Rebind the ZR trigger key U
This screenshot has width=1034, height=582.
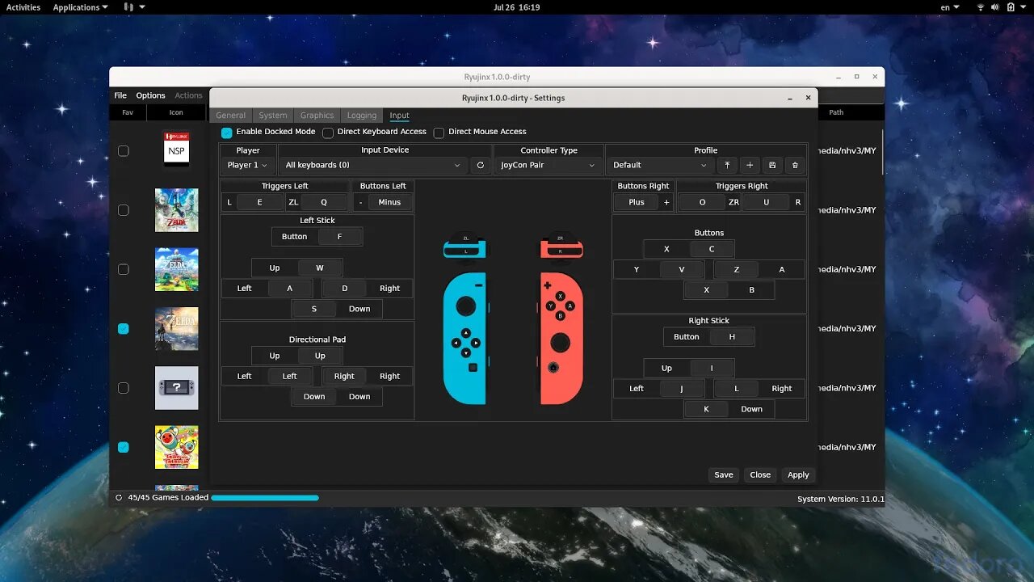[x=767, y=202]
